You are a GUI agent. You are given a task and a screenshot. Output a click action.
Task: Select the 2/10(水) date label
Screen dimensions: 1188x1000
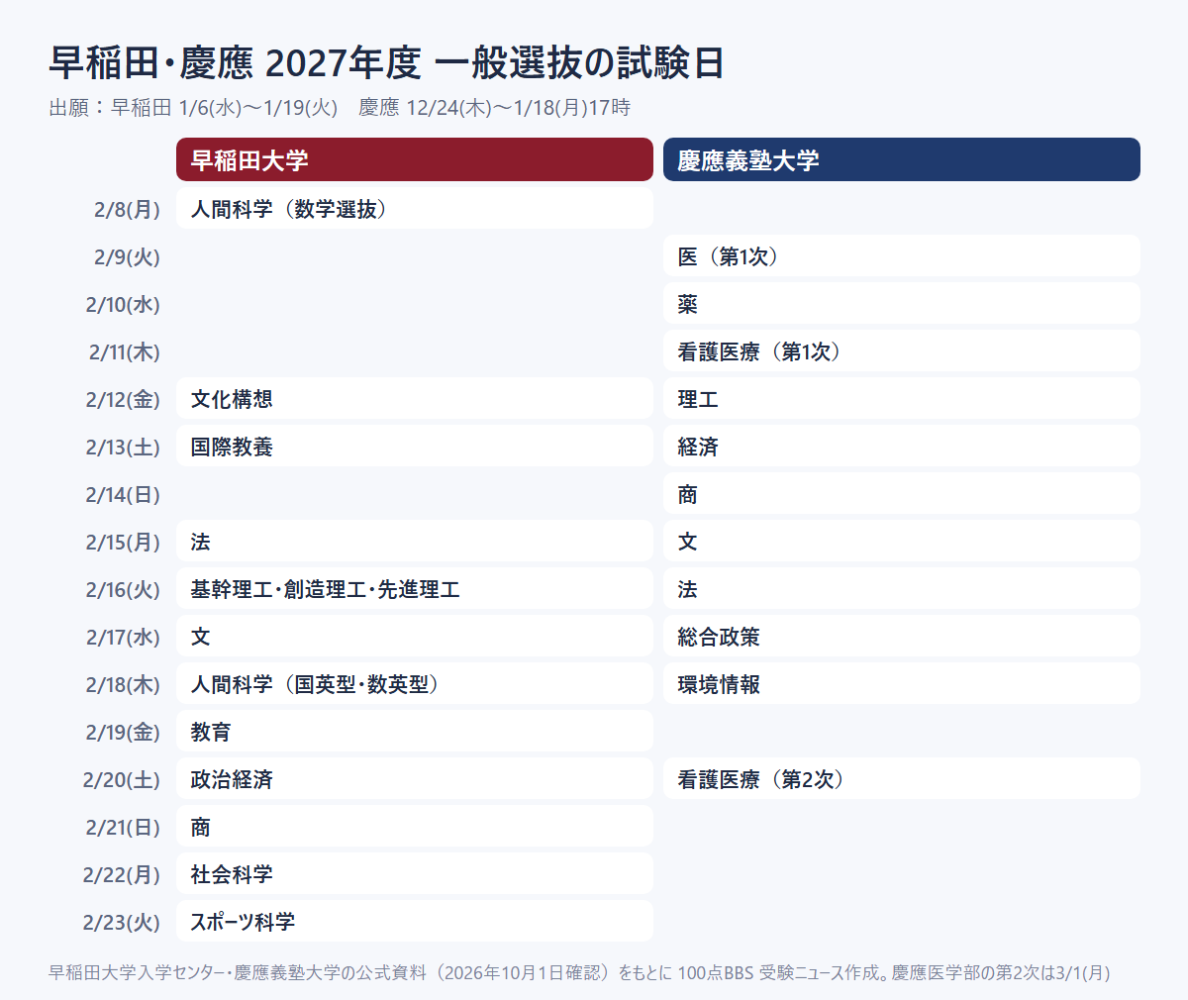pyautogui.click(x=123, y=304)
